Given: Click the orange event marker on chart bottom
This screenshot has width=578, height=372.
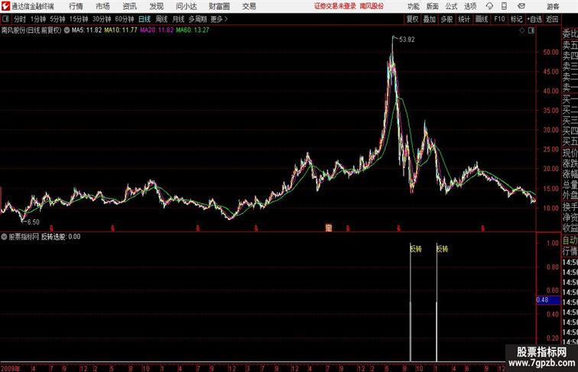Looking at the screenshot, I should point(329,228).
